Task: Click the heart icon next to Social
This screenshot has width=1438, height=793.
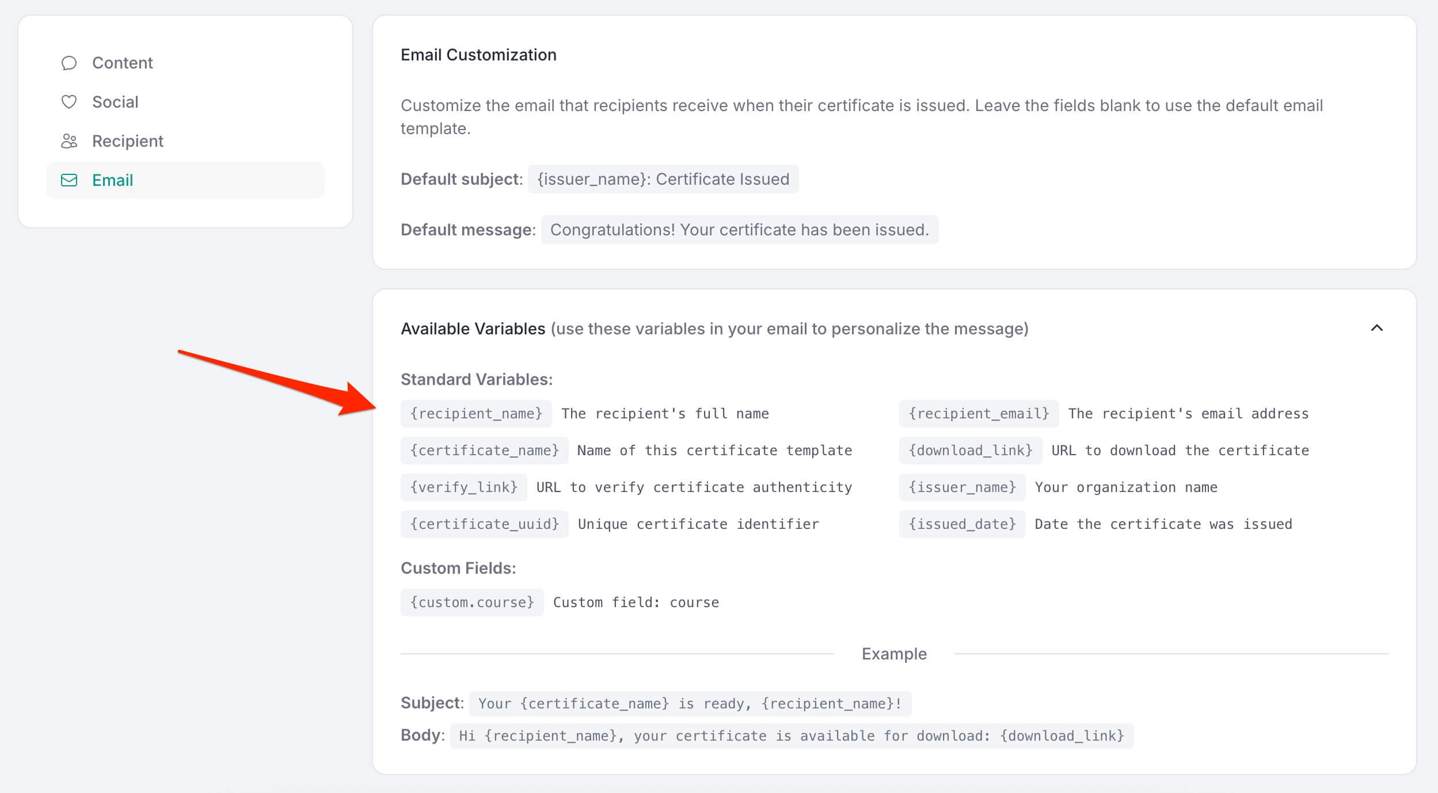Action: coord(69,101)
